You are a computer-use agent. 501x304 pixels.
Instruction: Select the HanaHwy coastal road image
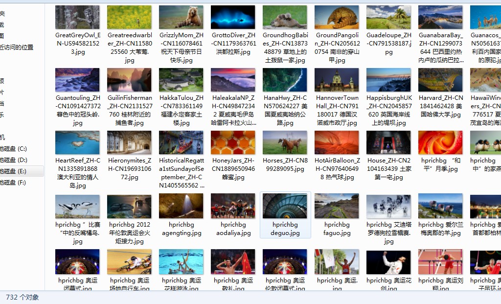click(285, 80)
